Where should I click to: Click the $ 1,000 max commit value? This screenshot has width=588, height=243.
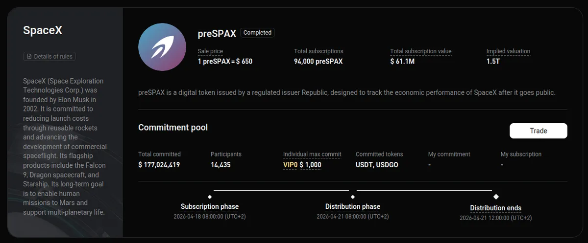point(310,165)
